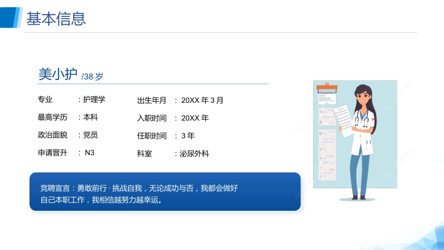The height and width of the screenshot is (250, 444).
Task: Select the 入职时间 value 20XX 年
Action: click(x=195, y=118)
